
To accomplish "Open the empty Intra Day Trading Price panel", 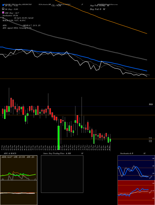I will pyautogui.click(x=62, y=174).
